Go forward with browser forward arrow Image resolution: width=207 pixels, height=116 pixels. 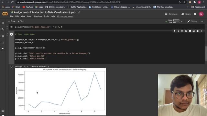[x=8, y=2]
